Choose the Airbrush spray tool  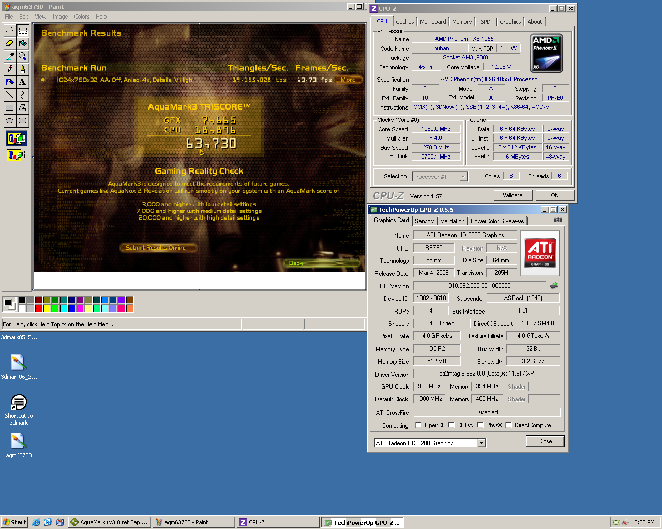10,82
